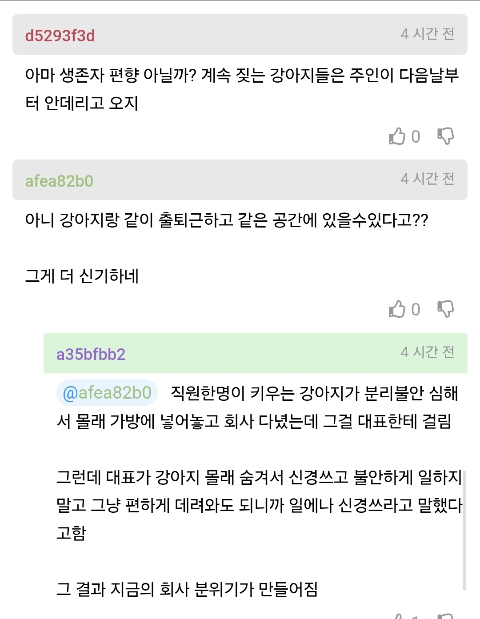The height and width of the screenshot is (619, 480).
Task: Click the line '그 결과 지금의 회사 분위기가 만들어짐'
Action: click(x=187, y=589)
